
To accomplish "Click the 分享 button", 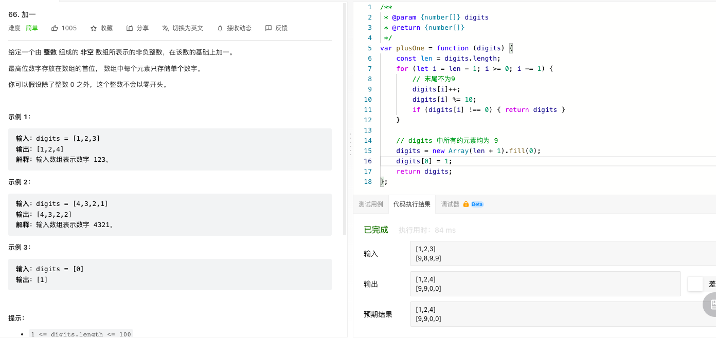I will 137,28.
